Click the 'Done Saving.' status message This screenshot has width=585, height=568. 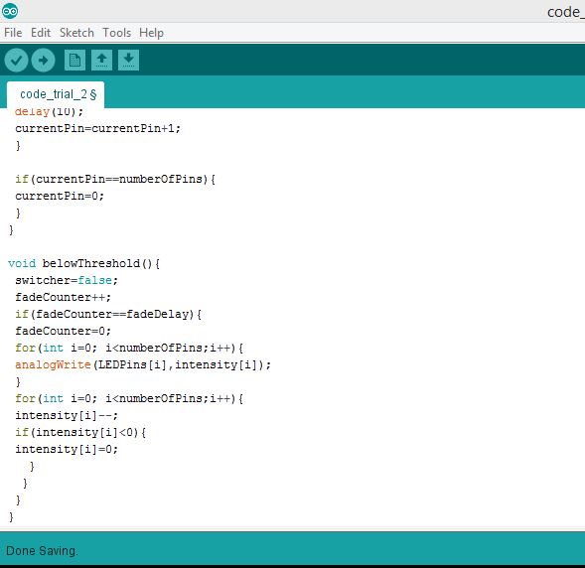[42, 551]
